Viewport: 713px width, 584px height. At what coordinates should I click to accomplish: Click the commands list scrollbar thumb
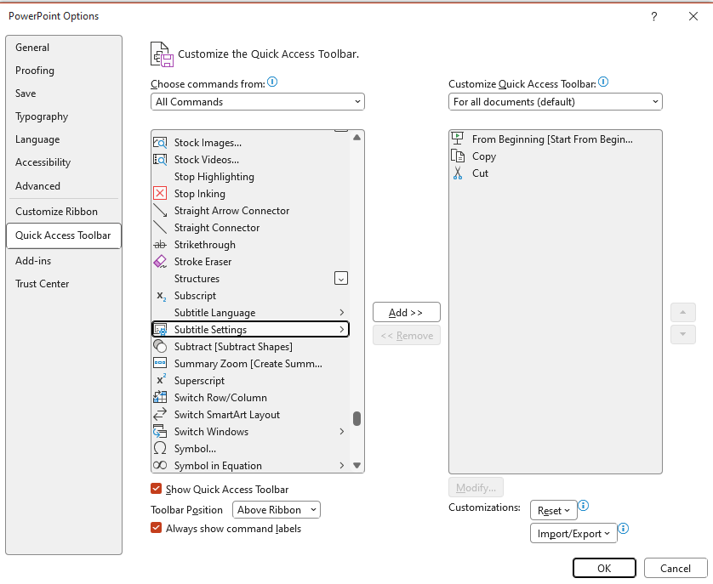click(x=357, y=418)
